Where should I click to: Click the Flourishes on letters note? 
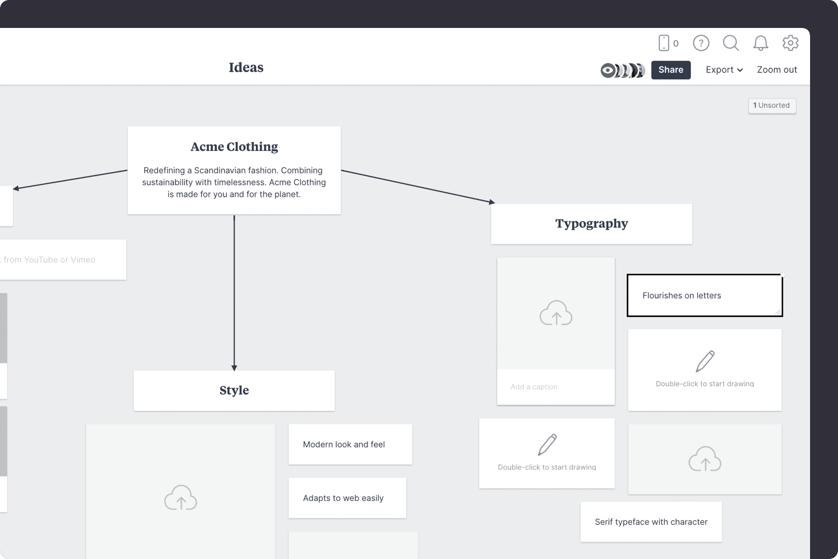[x=704, y=295]
